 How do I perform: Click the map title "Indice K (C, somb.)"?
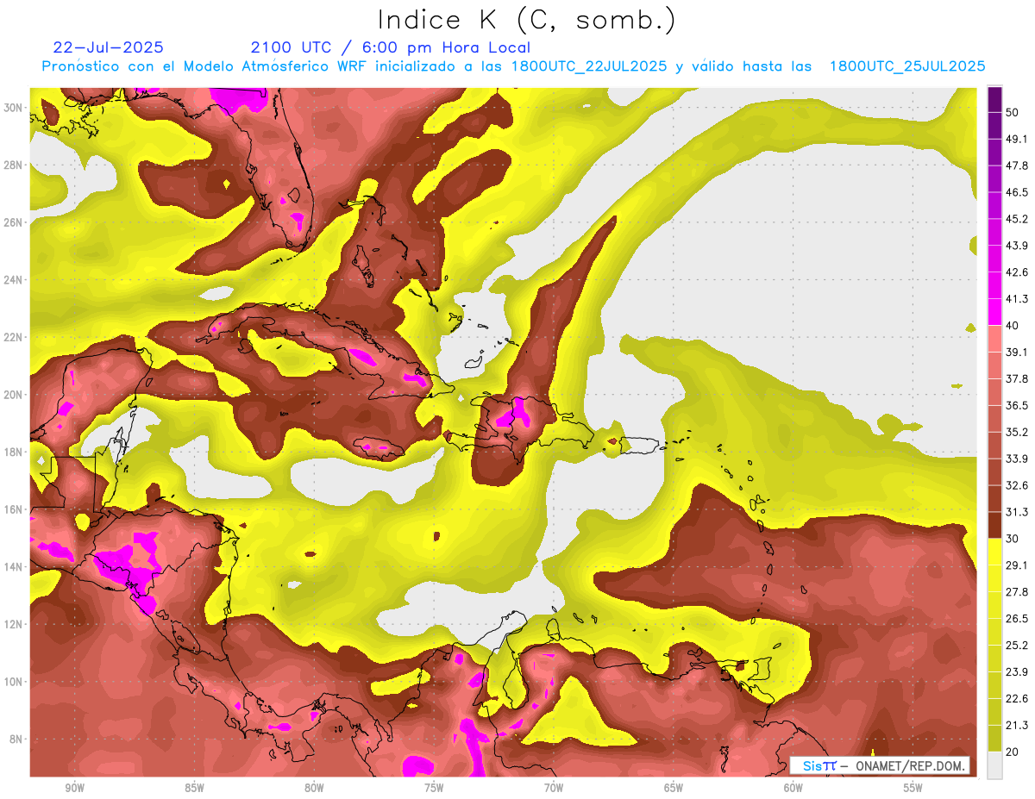526,20
